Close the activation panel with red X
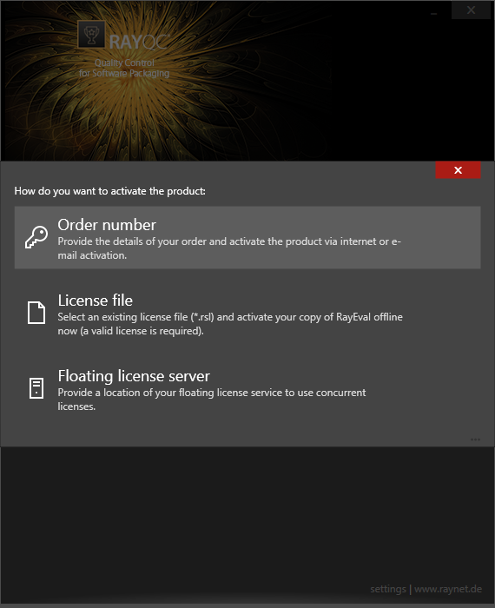The width and height of the screenshot is (495, 608). [x=458, y=170]
